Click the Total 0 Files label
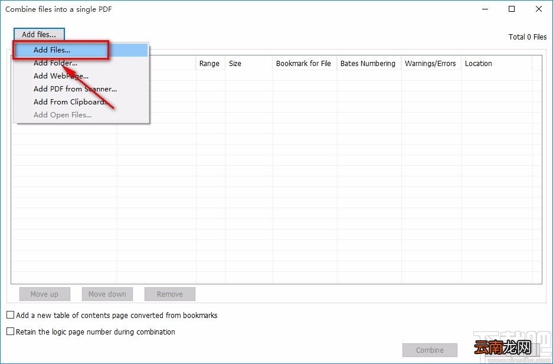Image resolution: width=553 pixels, height=364 pixels. pyautogui.click(x=528, y=37)
